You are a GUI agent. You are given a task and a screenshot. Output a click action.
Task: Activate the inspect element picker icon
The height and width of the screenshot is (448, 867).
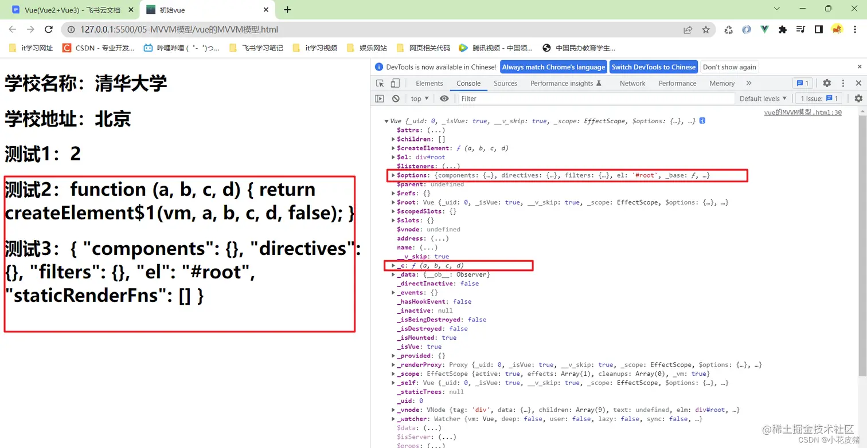click(x=380, y=83)
